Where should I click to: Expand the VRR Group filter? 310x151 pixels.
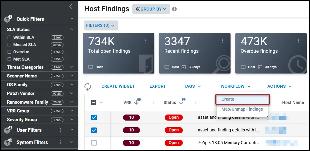pos(72,111)
